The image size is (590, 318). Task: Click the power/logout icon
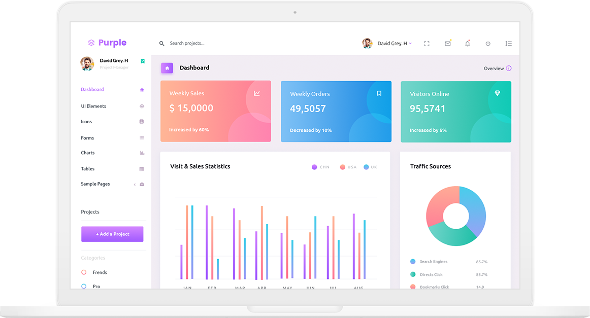pyautogui.click(x=488, y=43)
